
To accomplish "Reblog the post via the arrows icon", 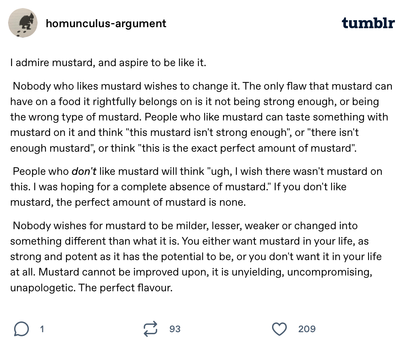I will (x=150, y=329).
